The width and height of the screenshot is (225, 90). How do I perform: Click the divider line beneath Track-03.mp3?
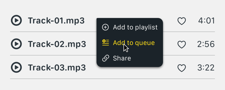click(x=112, y=79)
